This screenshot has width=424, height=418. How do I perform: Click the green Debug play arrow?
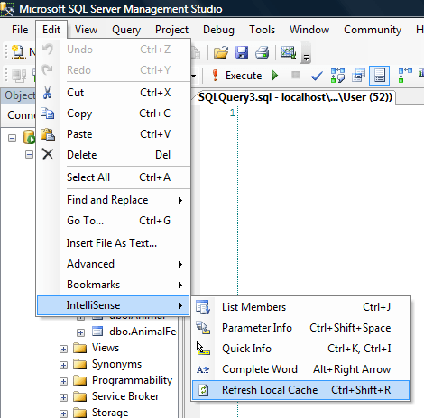coord(275,75)
